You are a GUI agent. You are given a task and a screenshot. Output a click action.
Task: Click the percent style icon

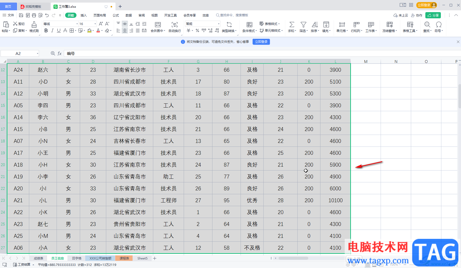click(197, 31)
